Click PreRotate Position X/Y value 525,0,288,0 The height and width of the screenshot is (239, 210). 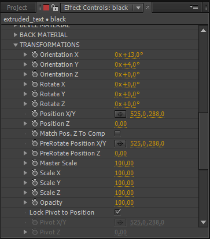click(148, 144)
